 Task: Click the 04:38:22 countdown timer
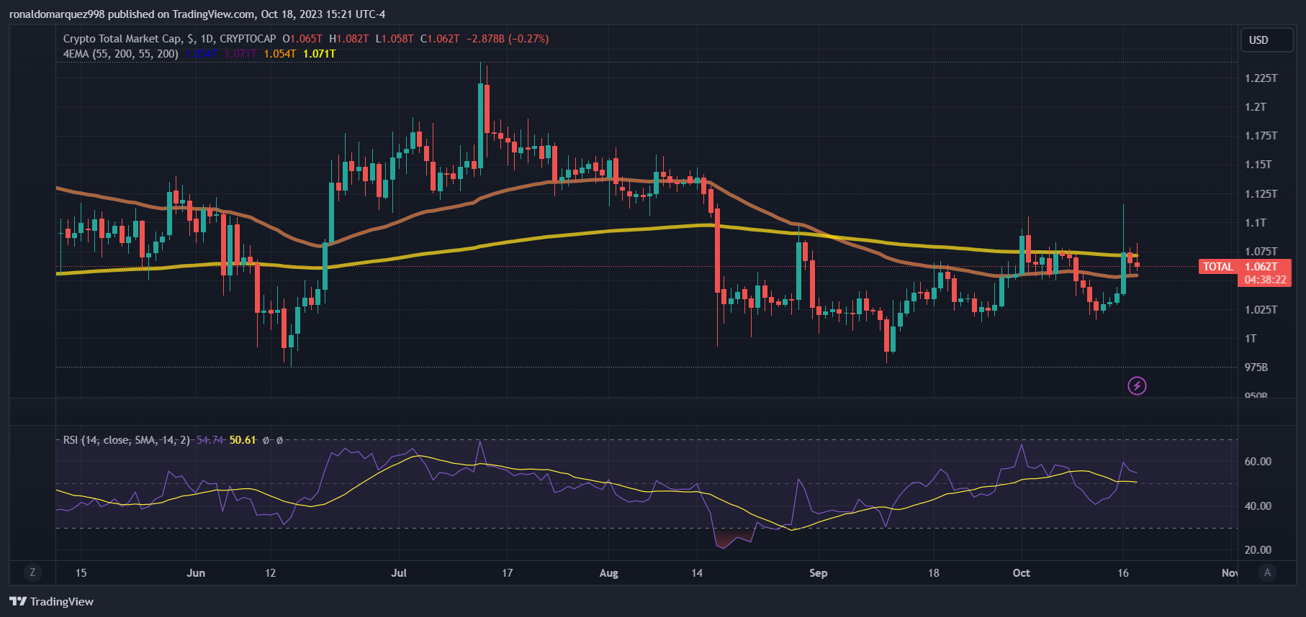[1265, 280]
